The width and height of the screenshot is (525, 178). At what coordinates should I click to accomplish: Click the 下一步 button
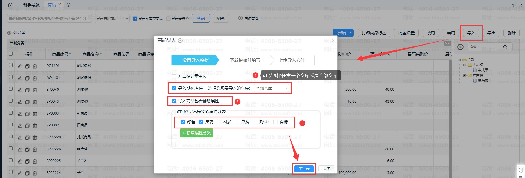(x=304, y=169)
